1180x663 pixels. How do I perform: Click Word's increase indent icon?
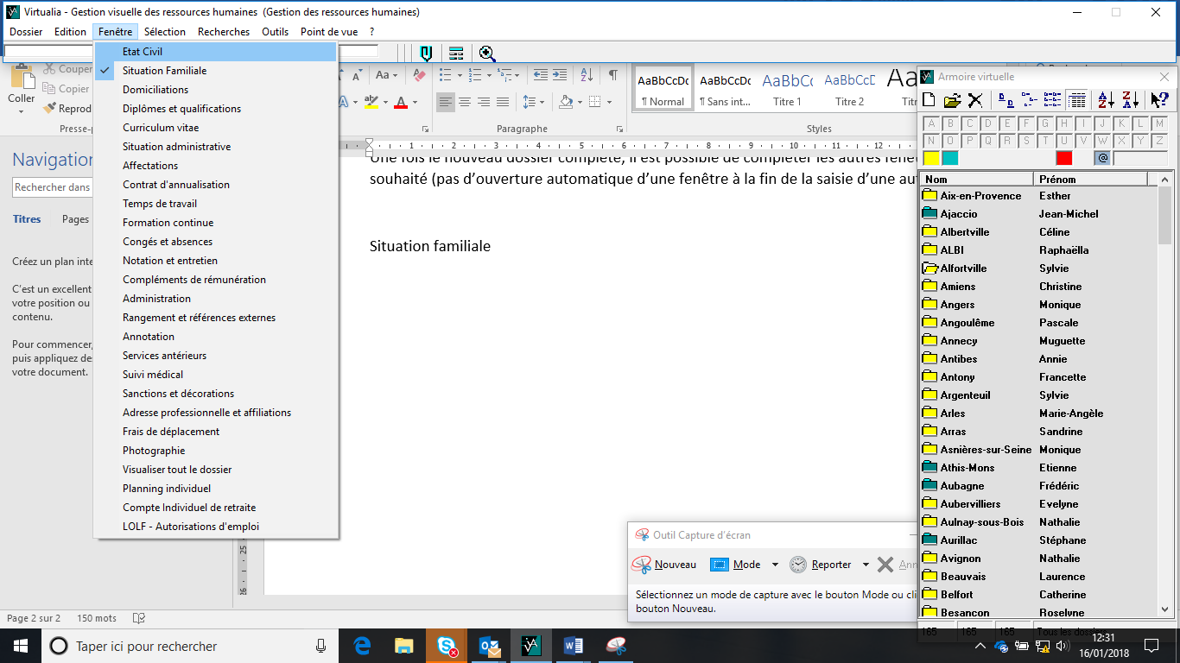pos(560,75)
